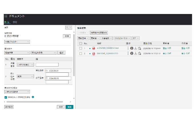
Task: Select the ホーム tab
Action: pyautogui.click(x=7, y=22)
